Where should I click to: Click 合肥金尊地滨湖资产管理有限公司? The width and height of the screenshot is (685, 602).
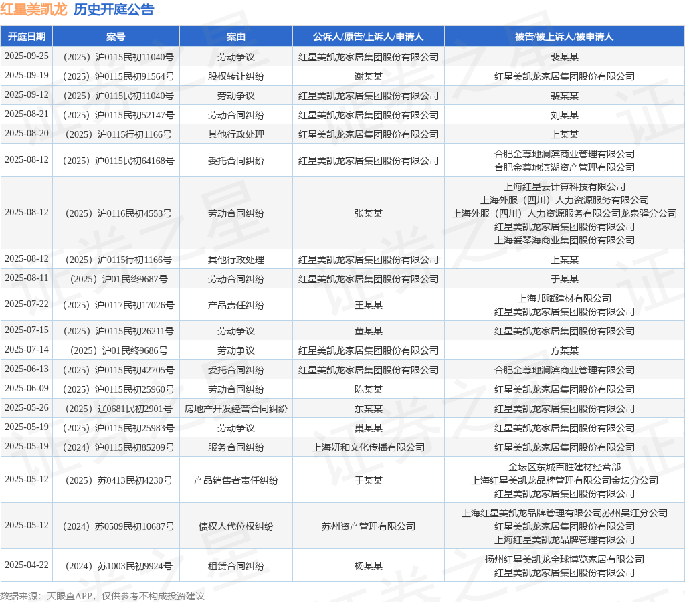tap(564, 167)
